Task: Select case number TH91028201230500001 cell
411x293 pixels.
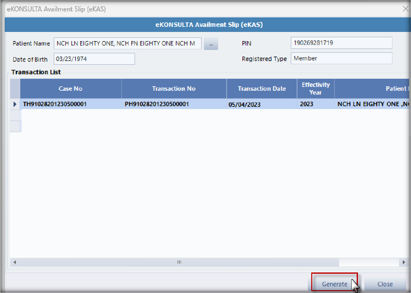Action: pos(71,104)
